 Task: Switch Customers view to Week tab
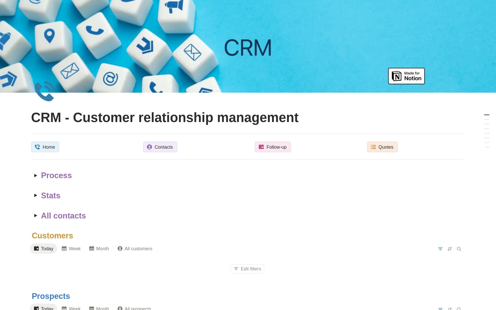71,248
